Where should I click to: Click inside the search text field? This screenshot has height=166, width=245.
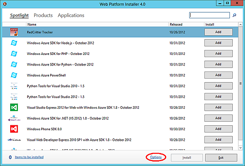pos(209,15)
